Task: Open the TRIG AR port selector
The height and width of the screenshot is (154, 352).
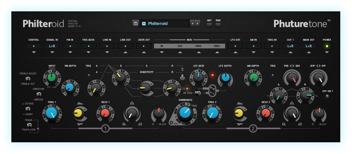Action: 272,46
